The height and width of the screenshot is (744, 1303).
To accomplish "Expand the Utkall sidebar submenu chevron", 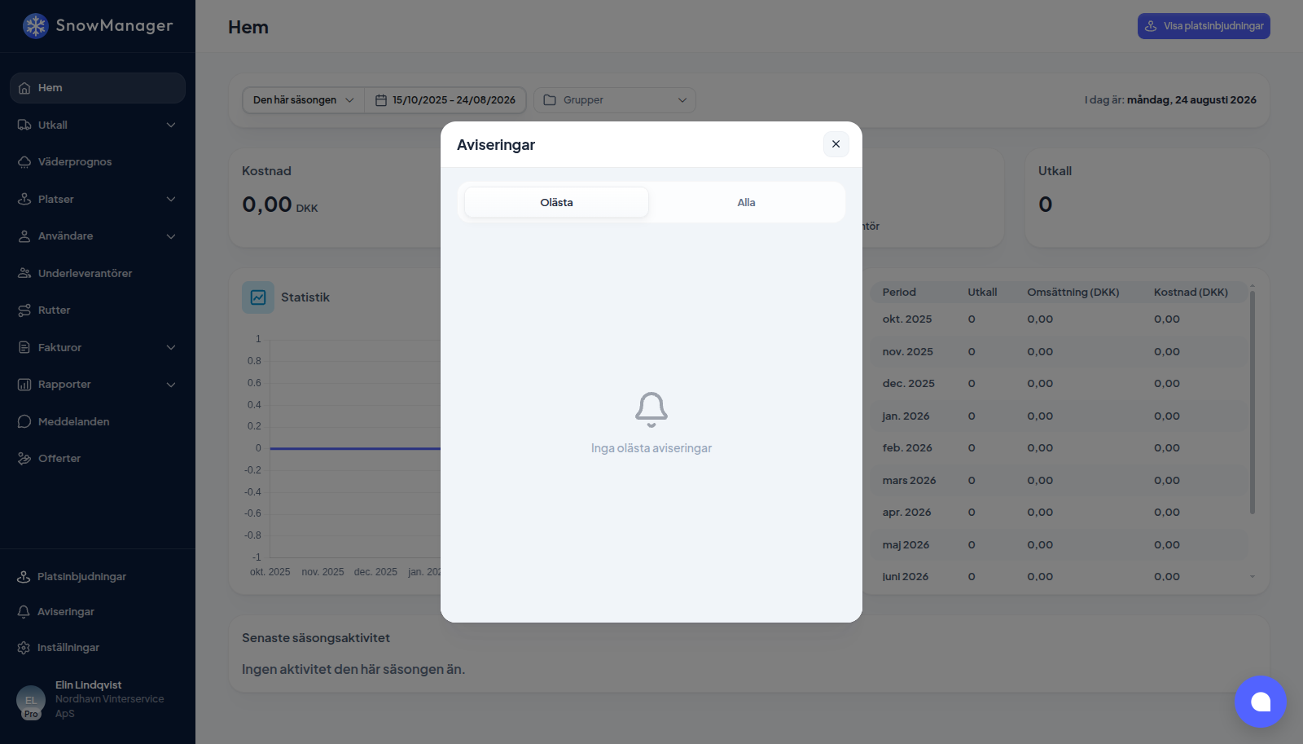I will point(171,125).
